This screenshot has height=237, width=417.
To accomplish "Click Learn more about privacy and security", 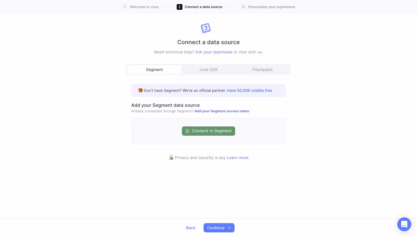I will coord(237,158).
